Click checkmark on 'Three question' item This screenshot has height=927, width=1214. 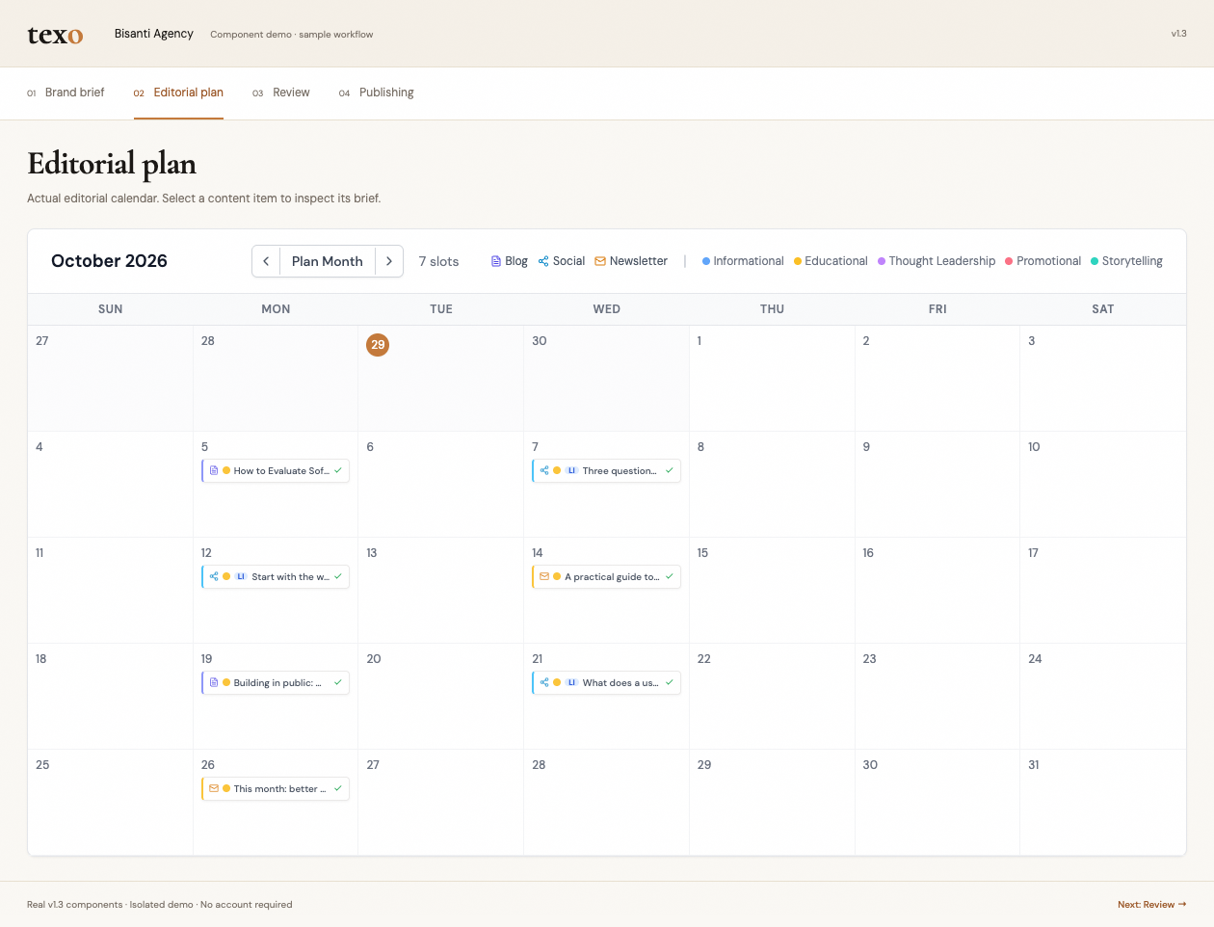pyautogui.click(x=670, y=470)
